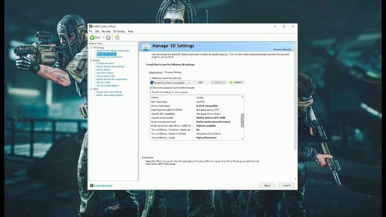
Task: Click the NVIDIA icon in title bar
Action: pyautogui.click(x=90, y=27)
